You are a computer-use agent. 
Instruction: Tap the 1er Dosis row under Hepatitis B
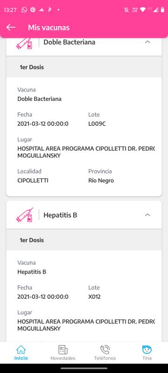click(x=84, y=240)
